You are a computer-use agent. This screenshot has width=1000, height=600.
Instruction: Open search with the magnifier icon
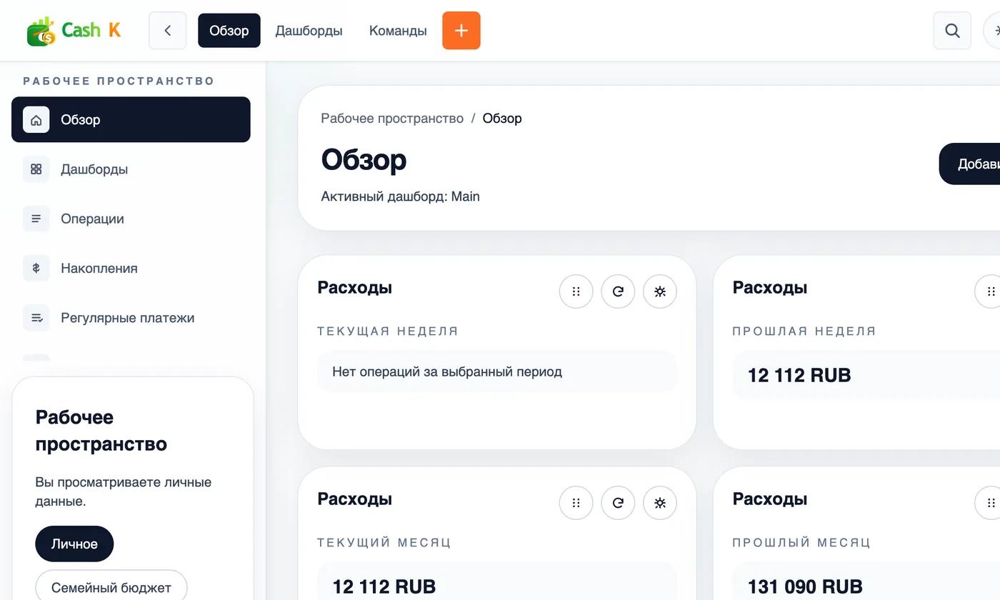(x=952, y=31)
